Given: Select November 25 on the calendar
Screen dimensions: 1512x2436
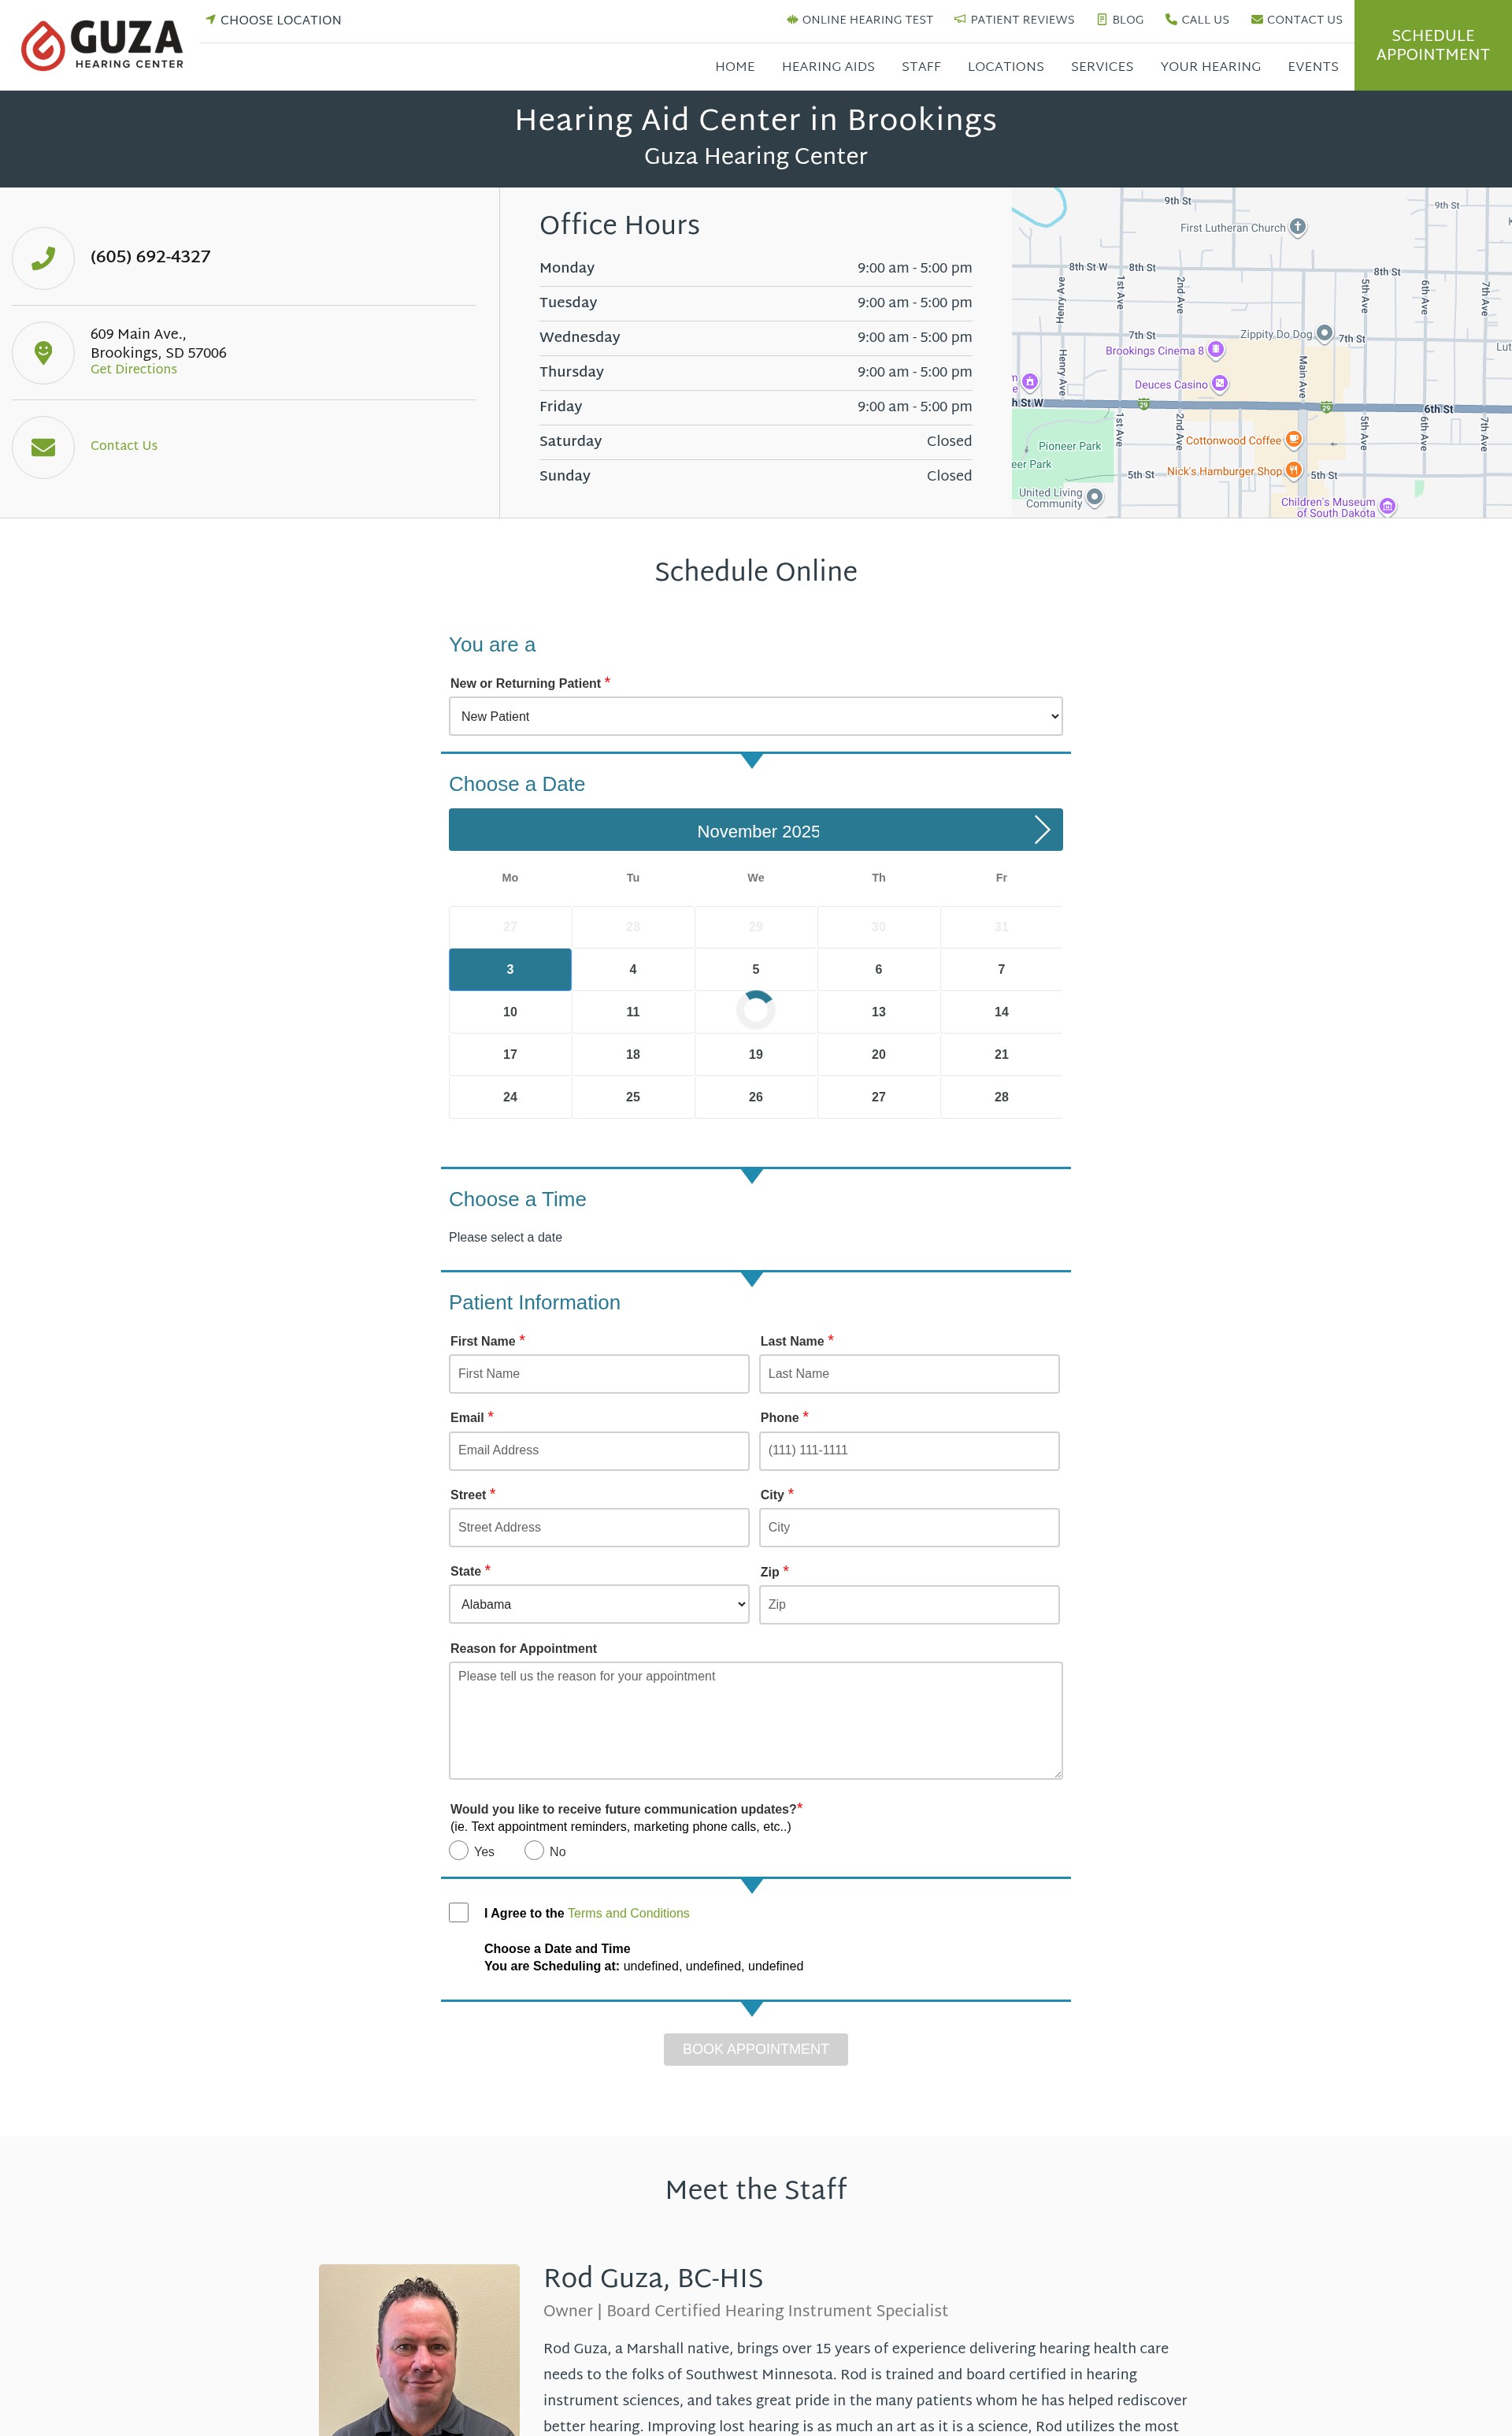Looking at the screenshot, I should (633, 1097).
